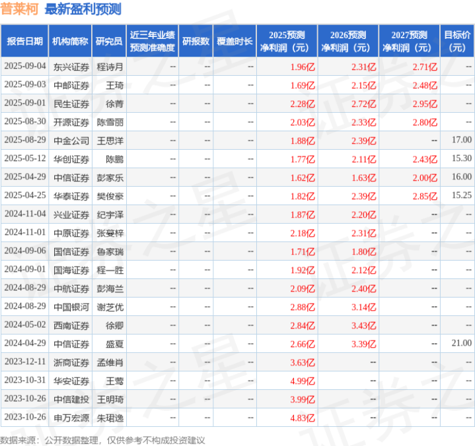
Task: Click the 最新盈利预测 heading
Action: pyautogui.click(x=83, y=9)
